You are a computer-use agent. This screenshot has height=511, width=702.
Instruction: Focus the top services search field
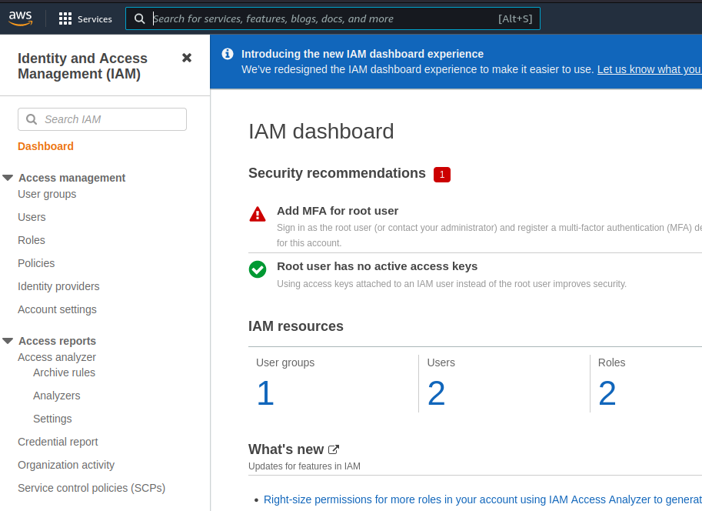click(x=333, y=18)
